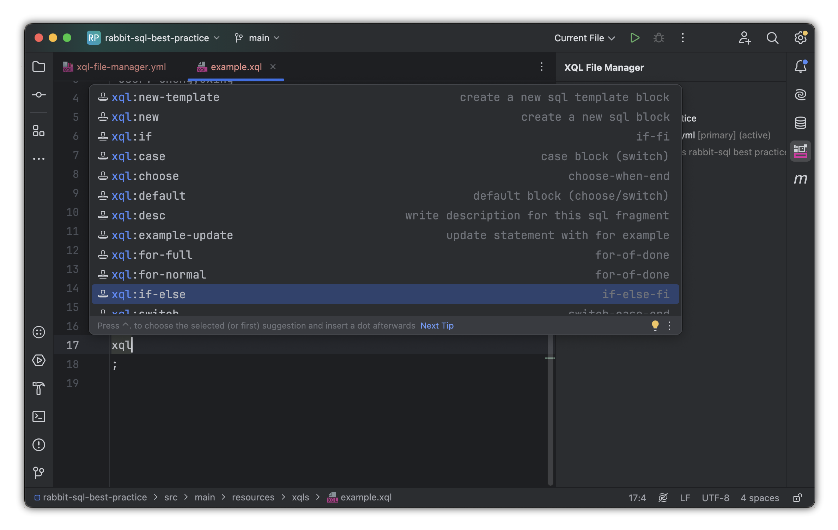
Task: Open editor tabs options menu
Action: click(542, 67)
